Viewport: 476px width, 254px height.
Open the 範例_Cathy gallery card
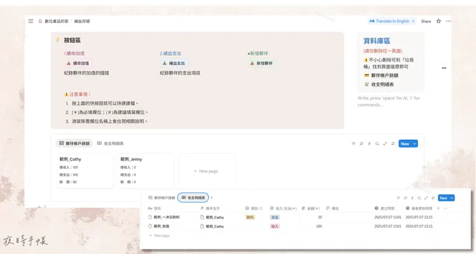84,171
